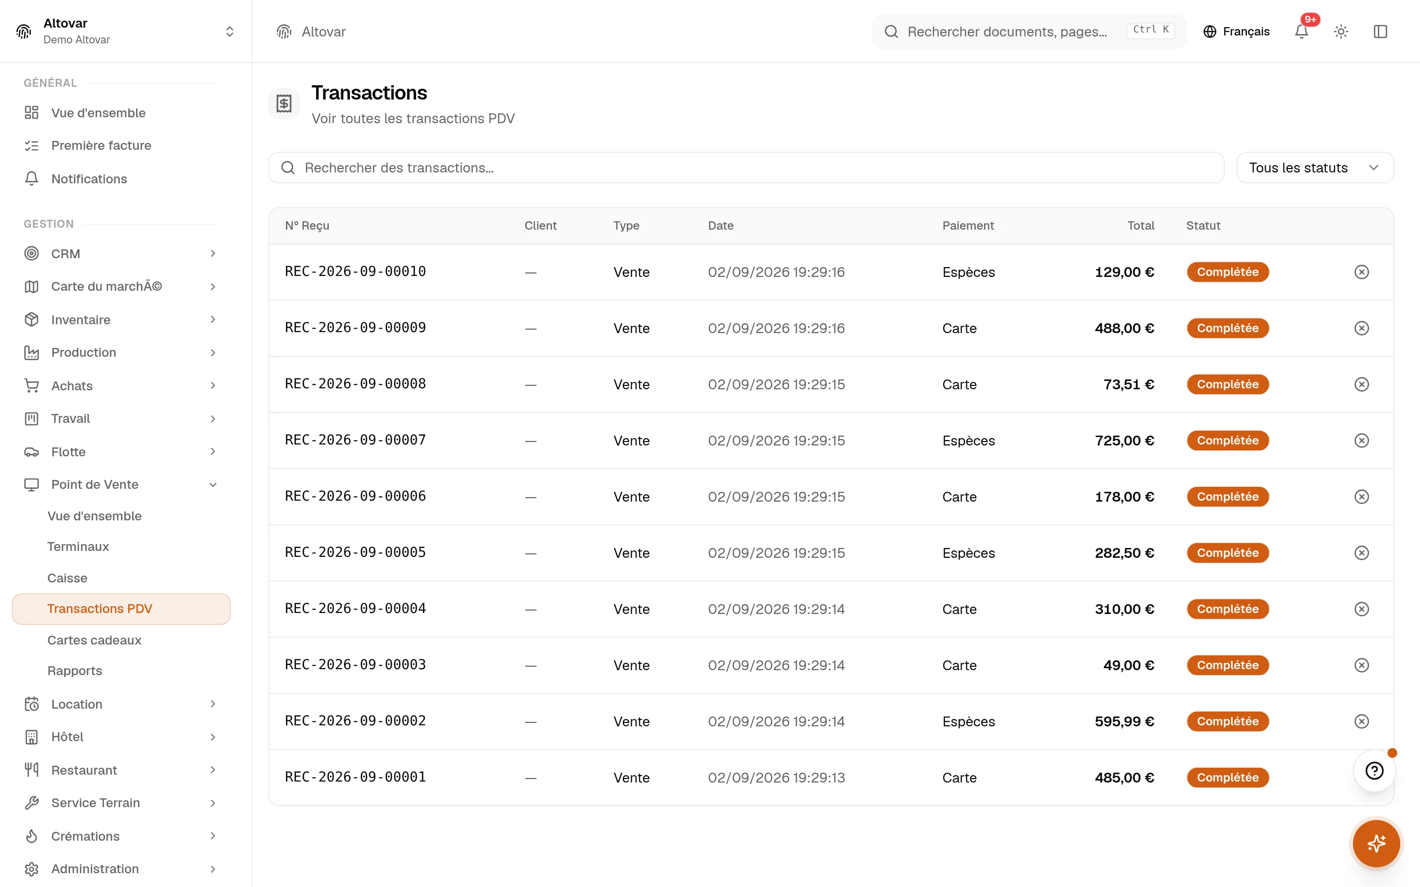1420x887 pixels.
Task: Click the global Rechercher documents search box
Action: [x=1029, y=32]
